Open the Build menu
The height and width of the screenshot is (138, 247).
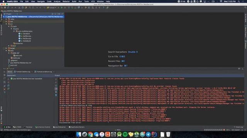click(74, 2)
